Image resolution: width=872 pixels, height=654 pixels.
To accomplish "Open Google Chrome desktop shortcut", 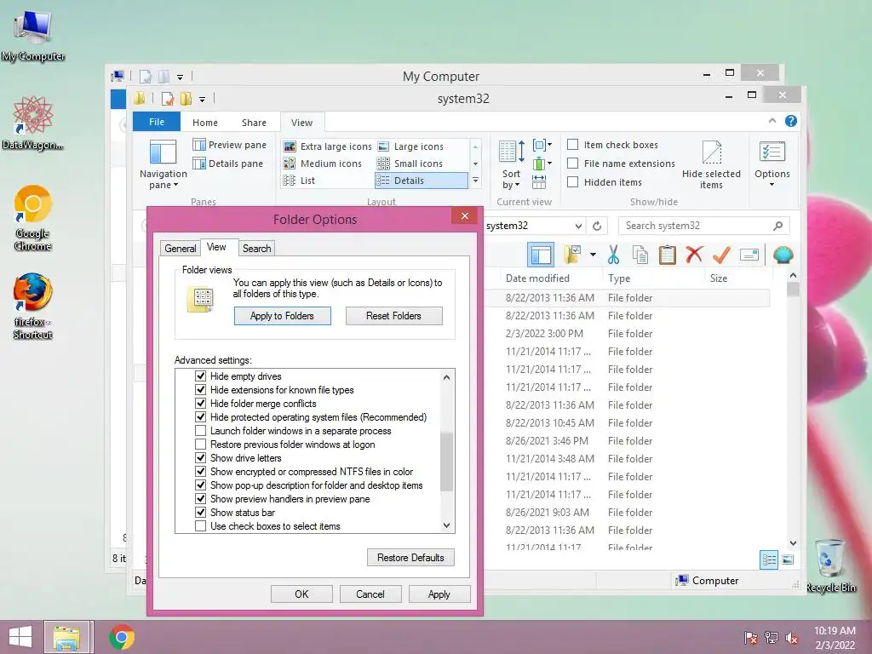I will point(33,218).
